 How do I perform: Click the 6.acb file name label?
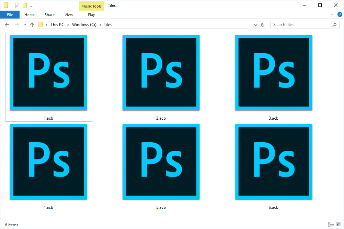(274, 207)
